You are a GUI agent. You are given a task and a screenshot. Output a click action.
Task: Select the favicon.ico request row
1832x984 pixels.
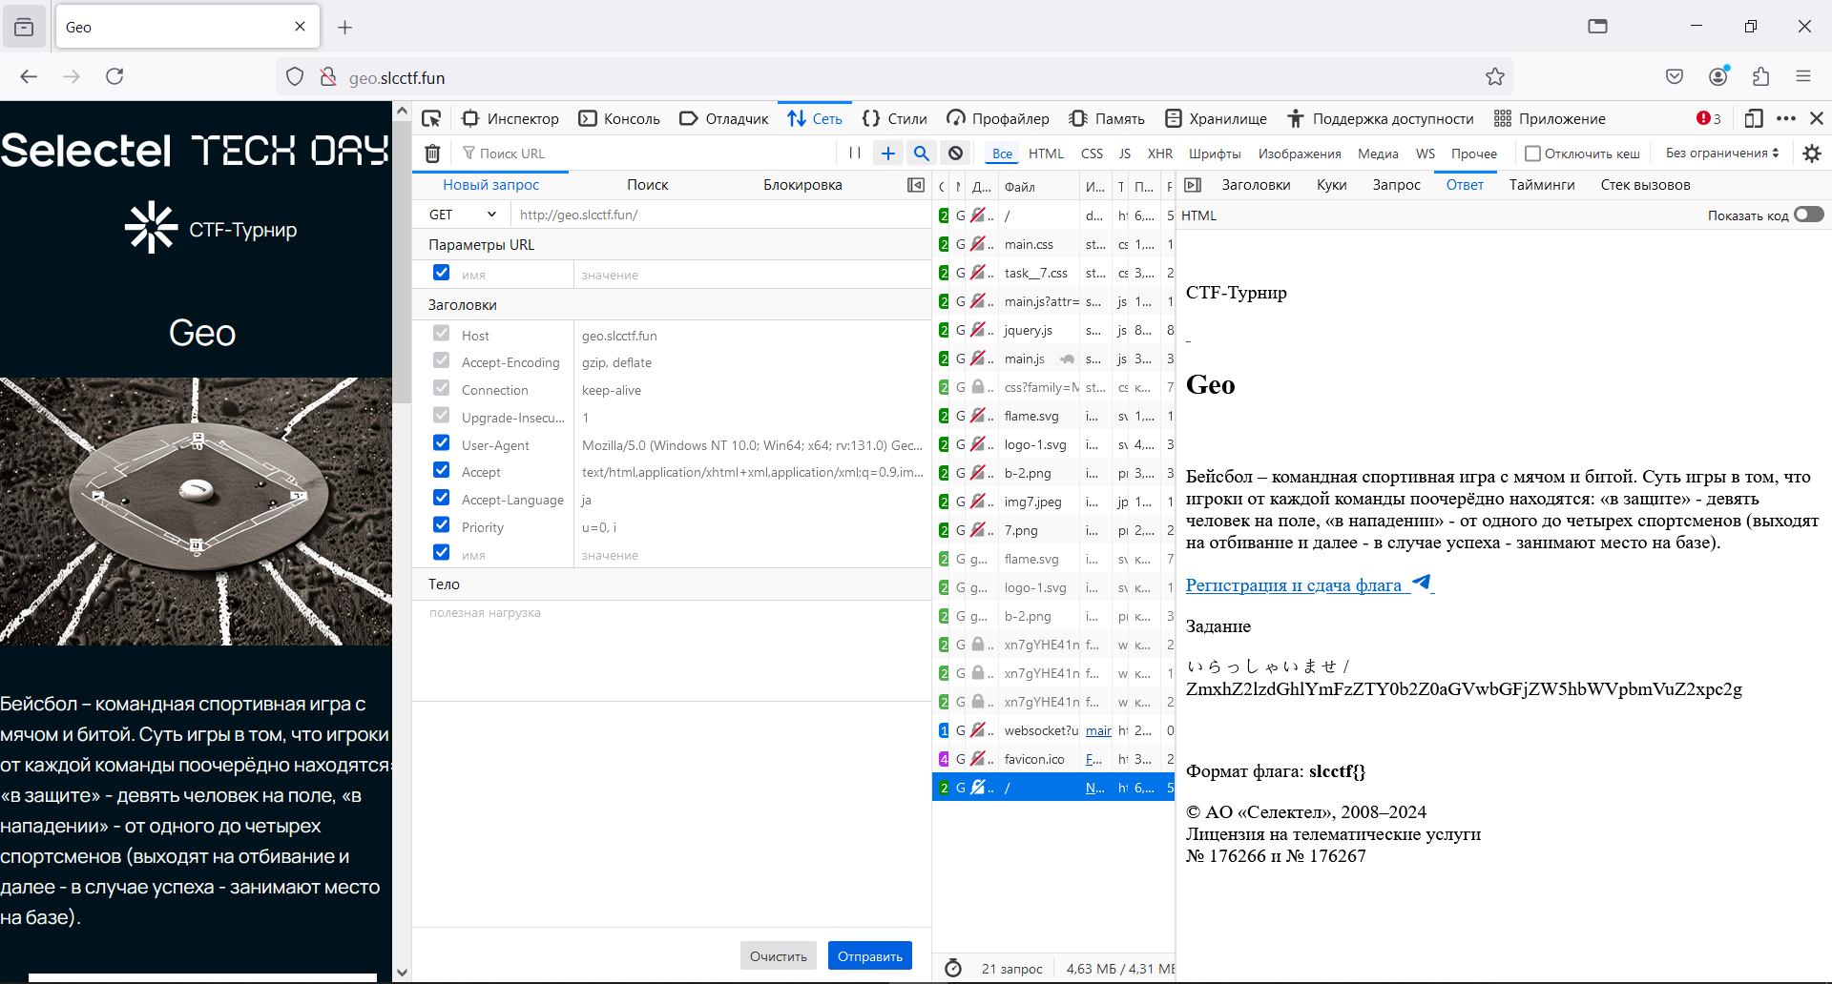pos(1053,759)
